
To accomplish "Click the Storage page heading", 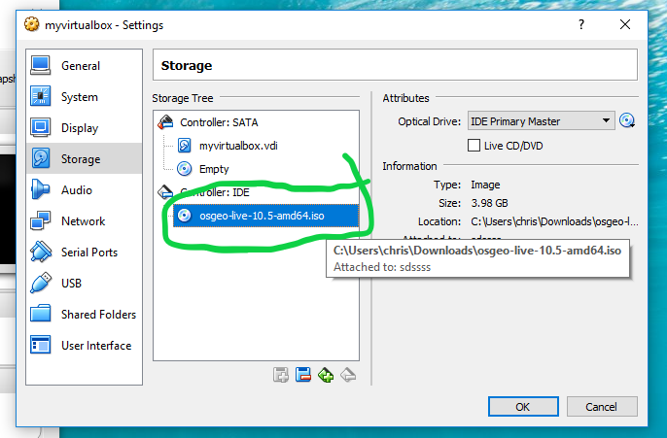I will point(187,65).
